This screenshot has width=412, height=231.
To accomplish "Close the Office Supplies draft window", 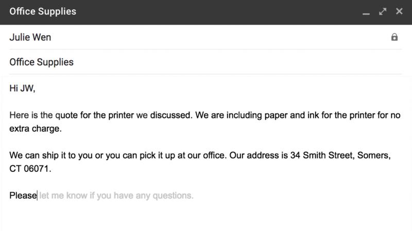I will 399,11.
